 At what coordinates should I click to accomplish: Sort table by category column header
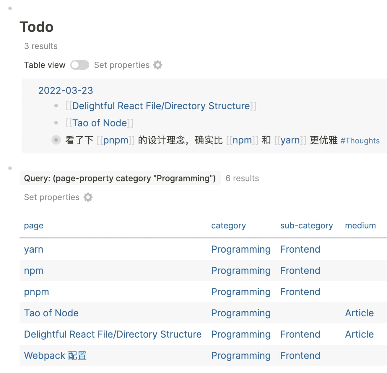(x=228, y=226)
